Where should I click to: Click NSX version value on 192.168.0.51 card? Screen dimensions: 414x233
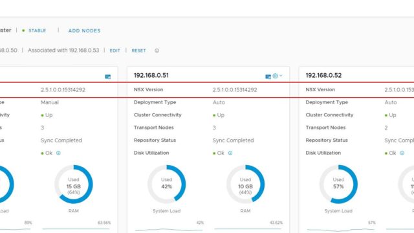click(x=235, y=90)
